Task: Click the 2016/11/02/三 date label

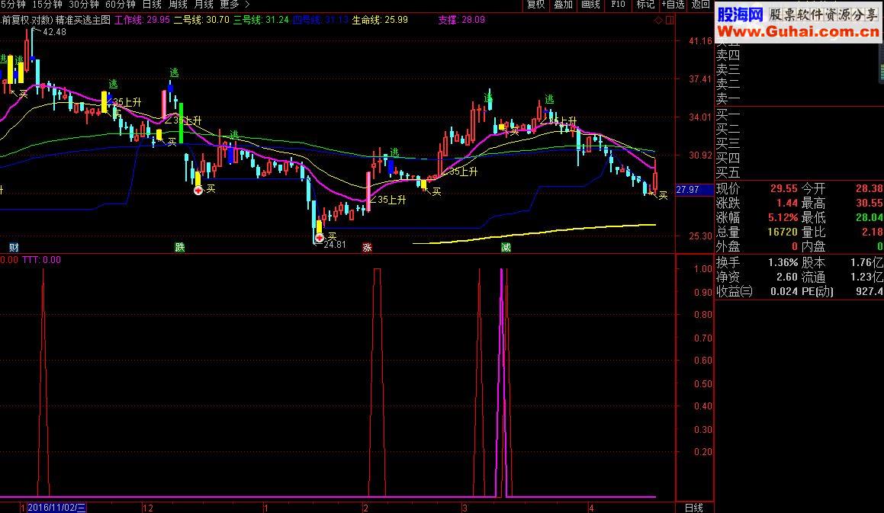Action: click(56, 508)
